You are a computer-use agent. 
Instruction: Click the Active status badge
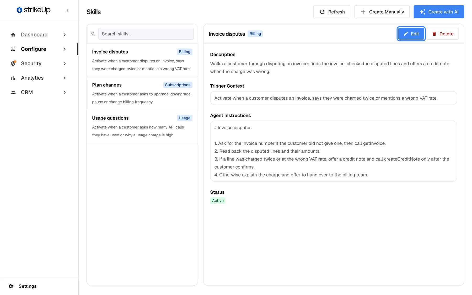(x=218, y=201)
